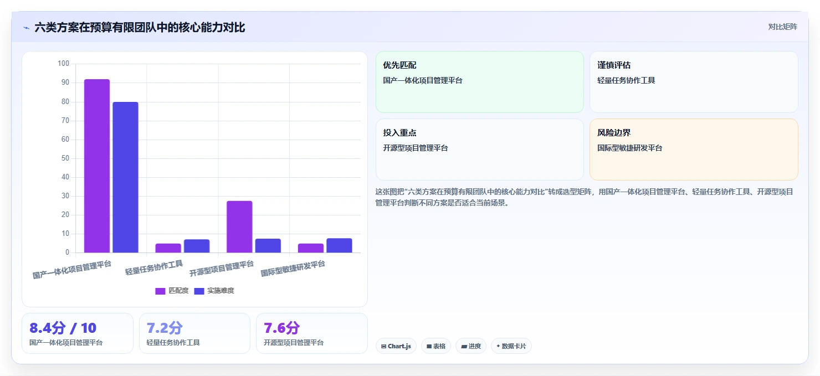Screen dimensions: 820x376
Task: Click the 8.4分 / 10 score card
Action: (x=78, y=333)
